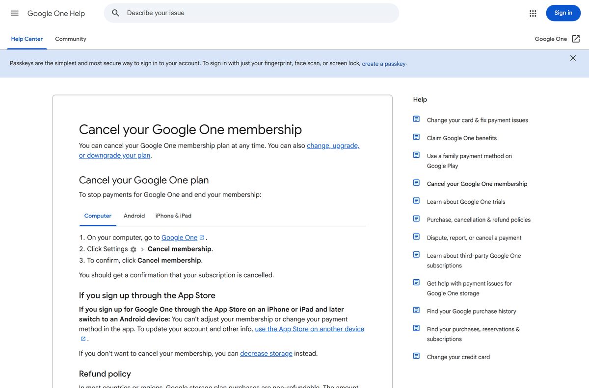Screen dimensions: 589x388
Task: Click the article icon beside Get help with payment issues
Action: click(x=416, y=282)
